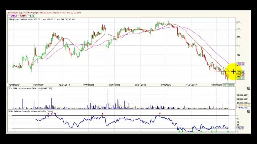This screenshot has height=144, width=257.
Task: Open the VOLEMA Volume with EMA title
Action: (x=30, y=88)
